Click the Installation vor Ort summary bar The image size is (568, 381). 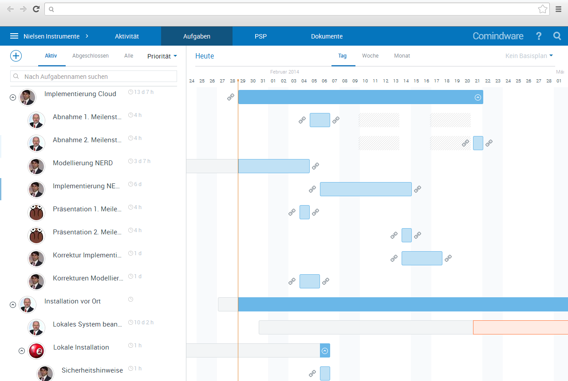click(x=403, y=304)
